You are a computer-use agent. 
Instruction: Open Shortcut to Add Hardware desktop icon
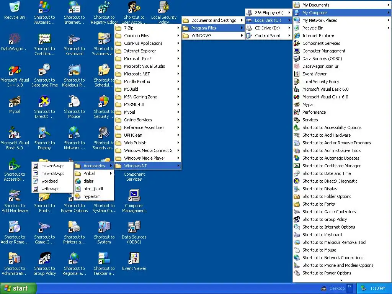[15, 201]
